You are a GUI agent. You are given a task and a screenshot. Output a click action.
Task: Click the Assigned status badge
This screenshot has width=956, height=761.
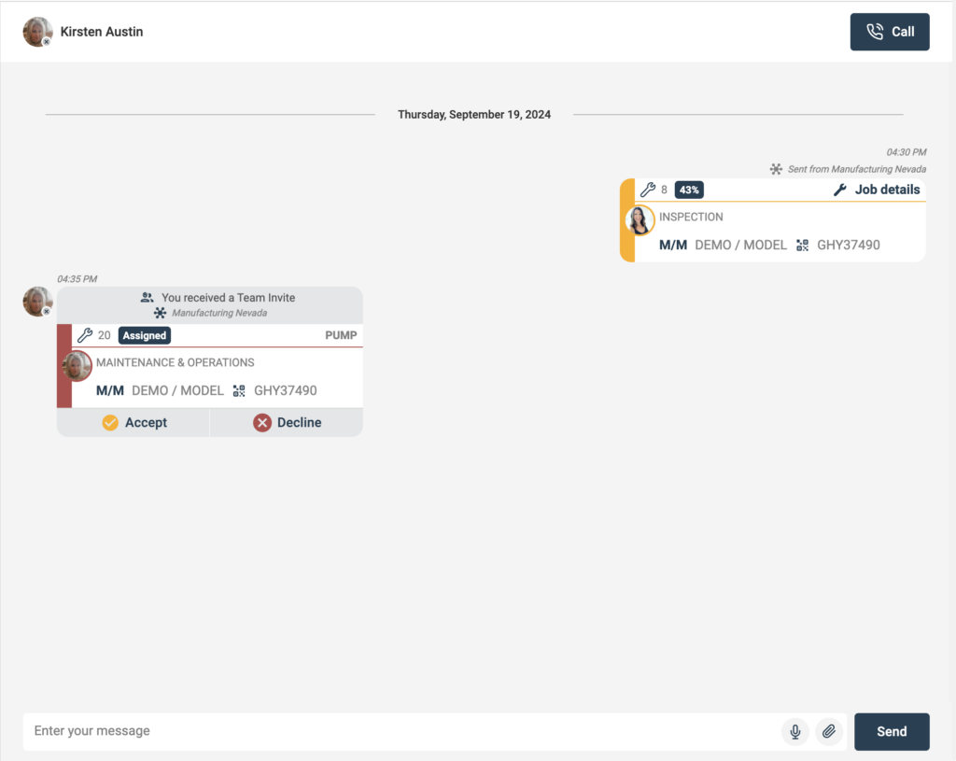[145, 335]
